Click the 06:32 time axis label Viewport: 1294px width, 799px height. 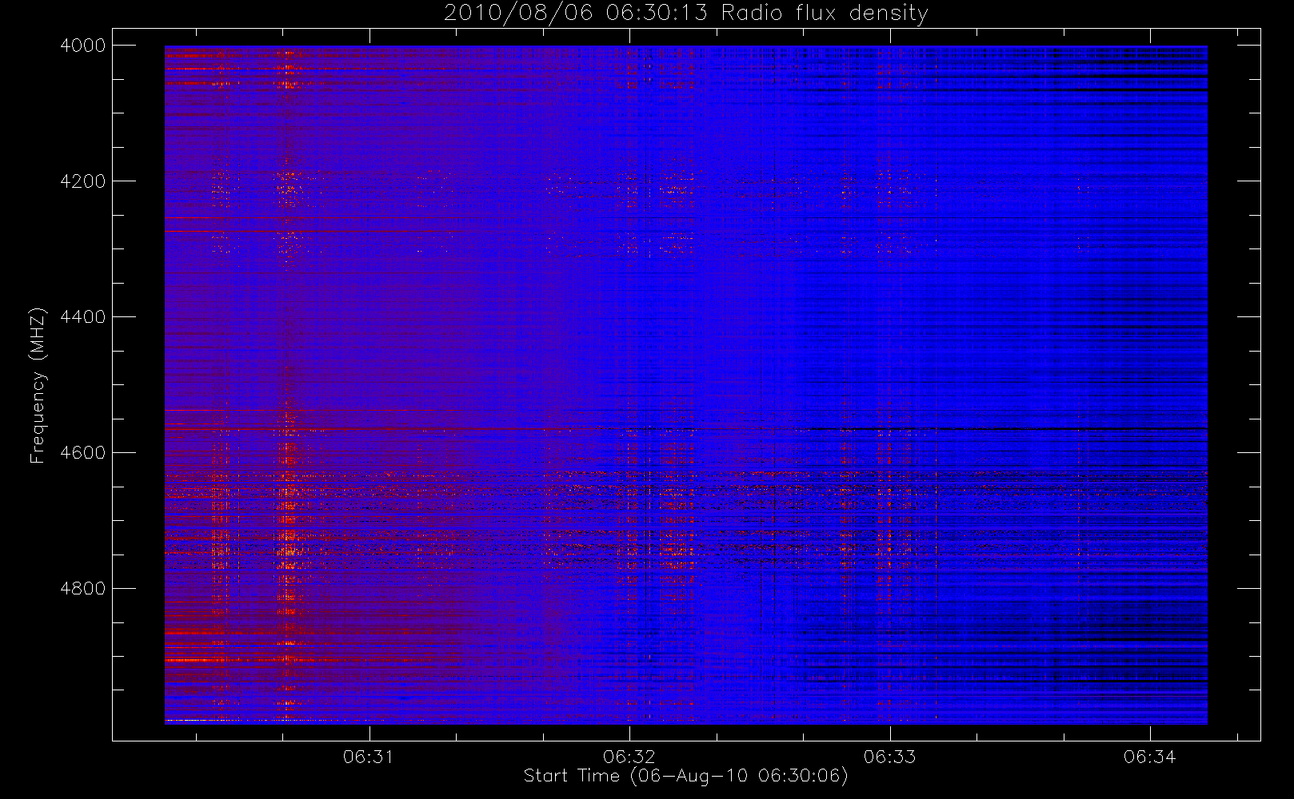[x=629, y=757]
